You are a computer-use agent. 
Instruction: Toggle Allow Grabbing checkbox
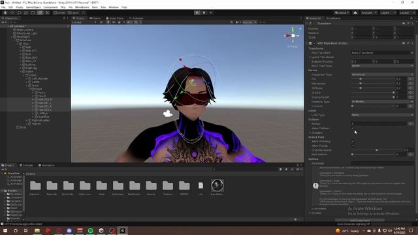pos(353,142)
